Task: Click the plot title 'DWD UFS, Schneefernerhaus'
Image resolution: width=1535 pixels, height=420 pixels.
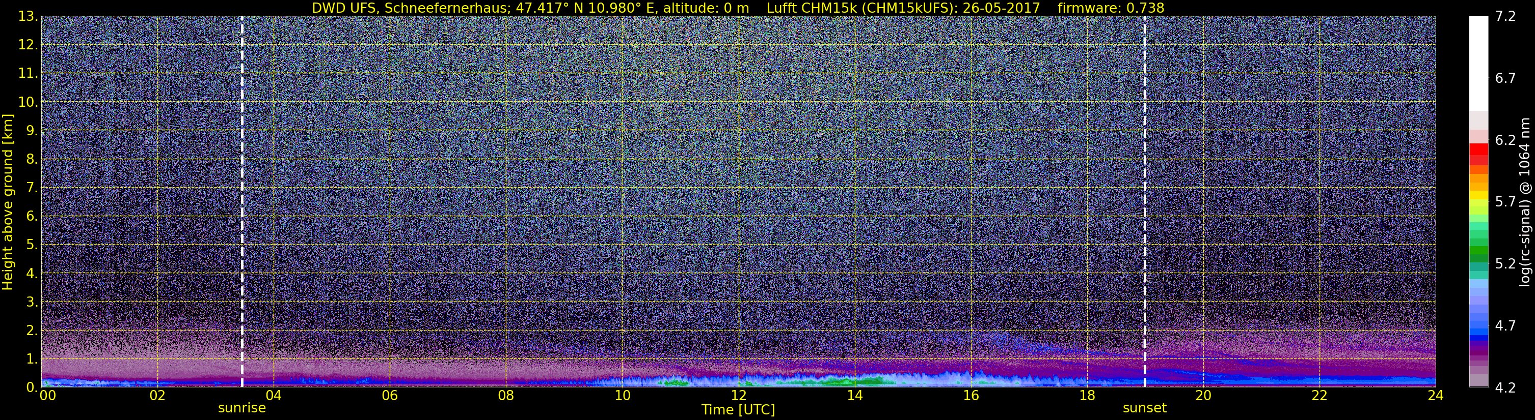Action: [x=411, y=8]
